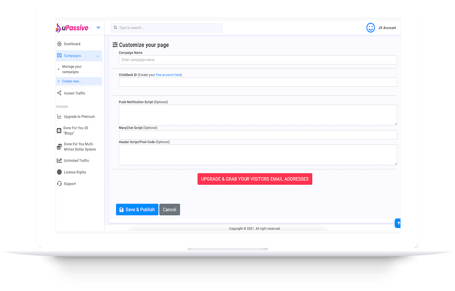This screenshot has height=291, width=455.
Task: Select the Create new... submenu item
Action: pyautogui.click(x=71, y=81)
